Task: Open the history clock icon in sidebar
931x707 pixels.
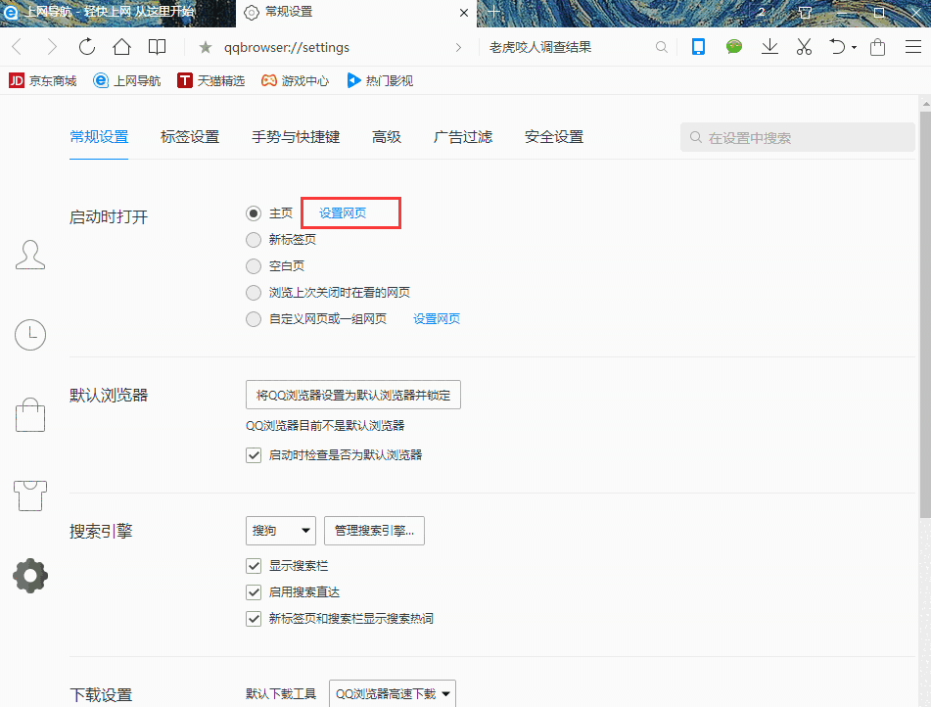Action: point(30,334)
